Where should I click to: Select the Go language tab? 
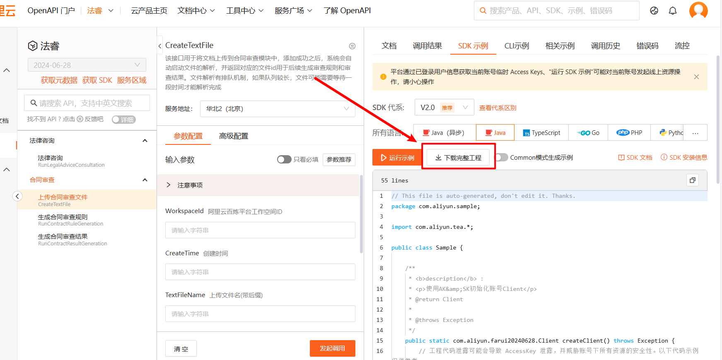tap(588, 133)
